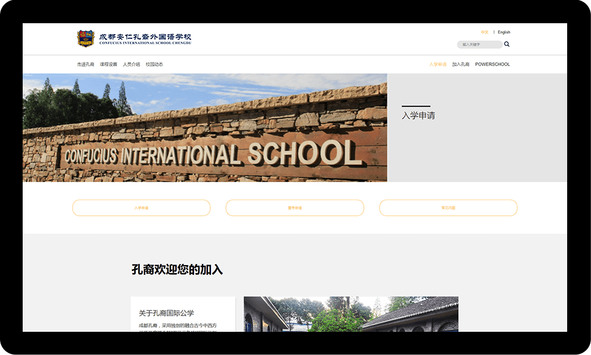Image resolution: width=591 pixels, height=355 pixels.
Task: Click the school crest logo
Action: (x=85, y=38)
